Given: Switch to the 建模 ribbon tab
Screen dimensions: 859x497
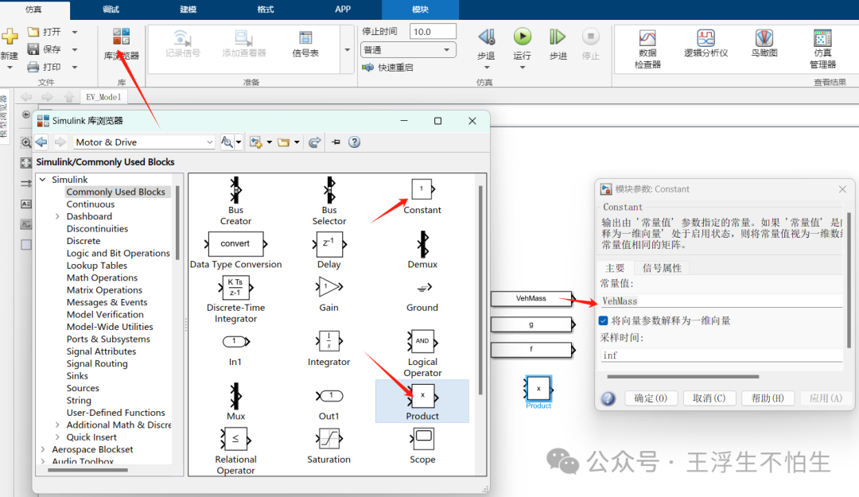Looking at the screenshot, I should click(188, 10).
